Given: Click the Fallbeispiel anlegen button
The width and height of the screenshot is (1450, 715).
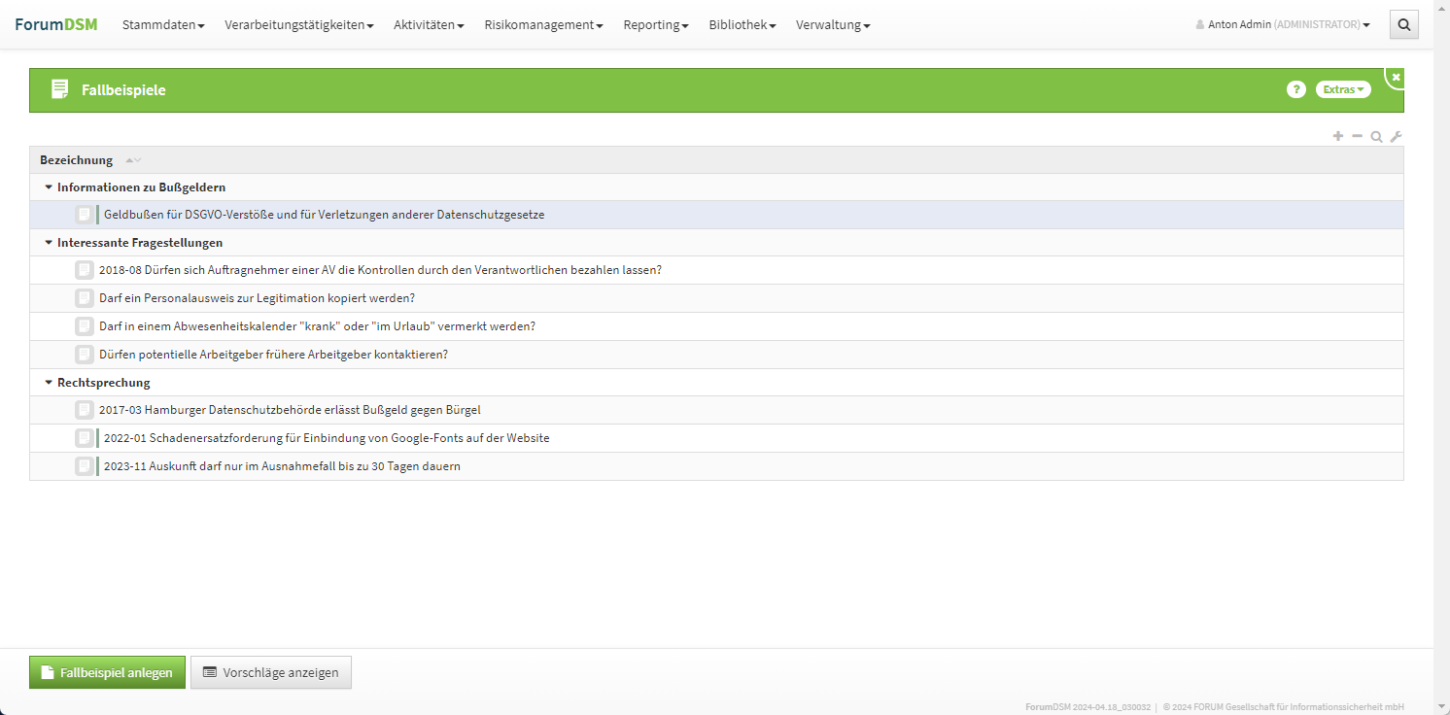Looking at the screenshot, I should pos(107,672).
